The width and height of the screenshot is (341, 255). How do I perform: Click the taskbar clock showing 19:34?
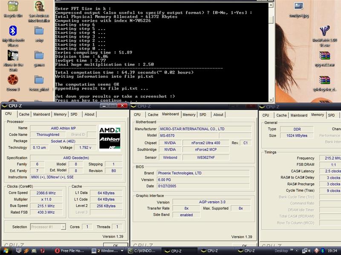point(332,251)
